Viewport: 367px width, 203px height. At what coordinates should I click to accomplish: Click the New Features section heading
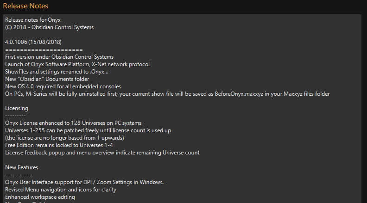click(21, 167)
